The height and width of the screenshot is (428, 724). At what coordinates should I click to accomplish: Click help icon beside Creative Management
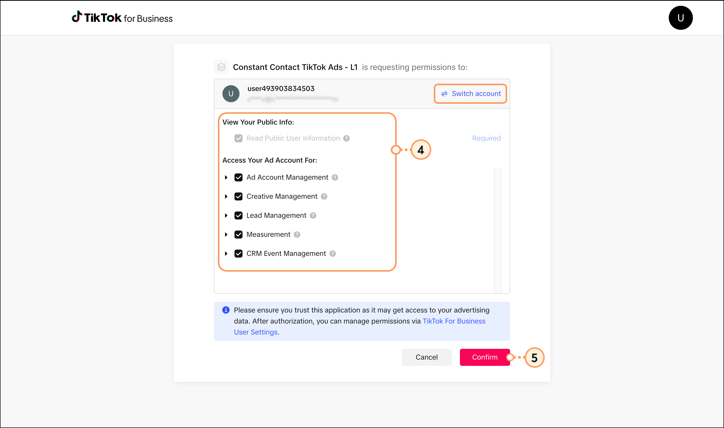324,196
